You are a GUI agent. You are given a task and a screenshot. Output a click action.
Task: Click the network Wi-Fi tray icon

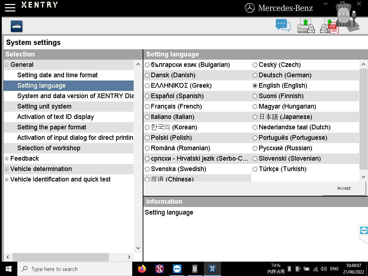pyautogui.click(x=316, y=269)
